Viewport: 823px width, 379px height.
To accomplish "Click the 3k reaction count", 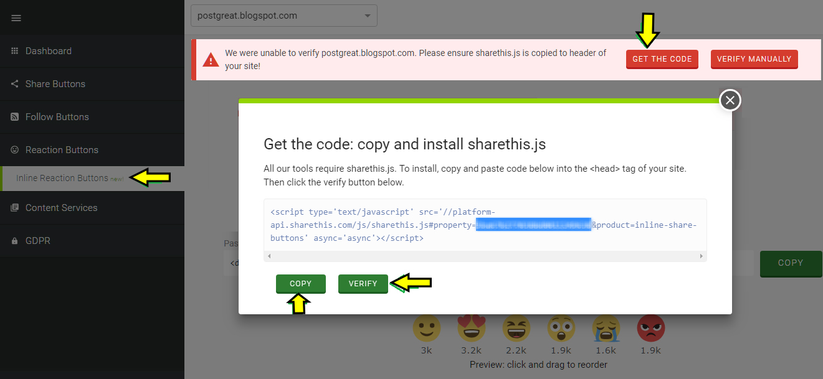I will (x=426, y=350).
